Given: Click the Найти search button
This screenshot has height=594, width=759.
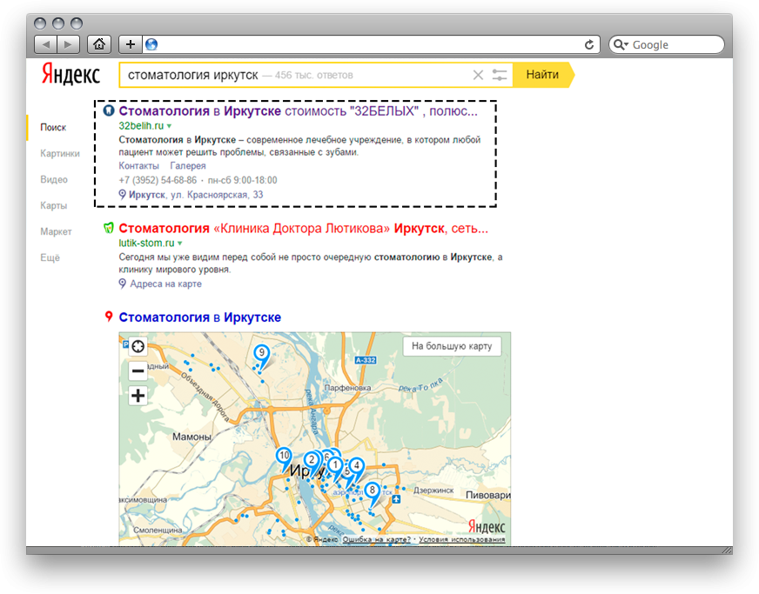Looking at the screenshot, I should [x=542, y=75].
